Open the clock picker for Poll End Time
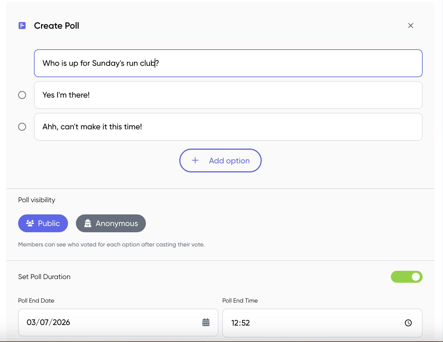Viewport: 443px width, 342px height. (x=408, y=323)
